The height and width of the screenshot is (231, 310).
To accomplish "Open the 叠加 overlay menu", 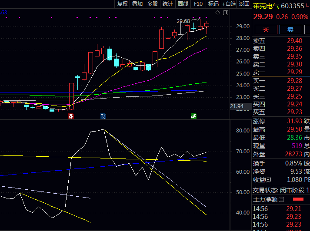I will point(137,4).
